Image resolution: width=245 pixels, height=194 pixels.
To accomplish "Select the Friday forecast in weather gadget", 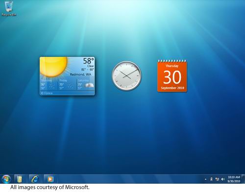I will (67, 84).
